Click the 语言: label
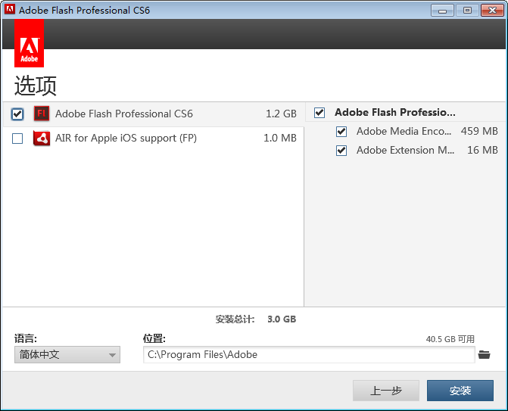The height and width of the screenshot is (411, 508). pos(26,339)
